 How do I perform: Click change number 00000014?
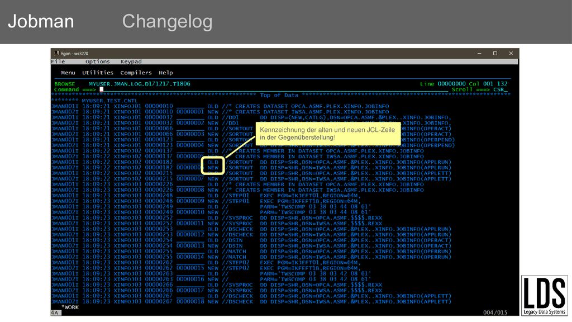click(x=190, y=257)
